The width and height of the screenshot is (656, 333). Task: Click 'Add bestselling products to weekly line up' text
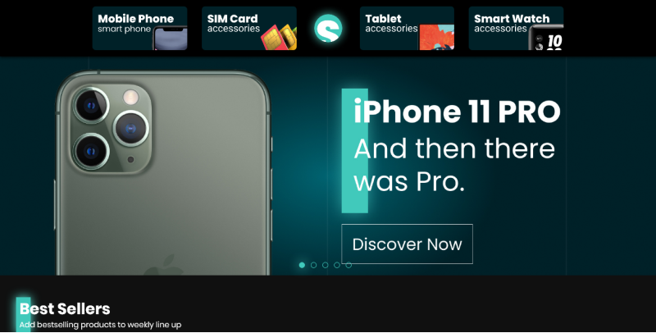100,325
